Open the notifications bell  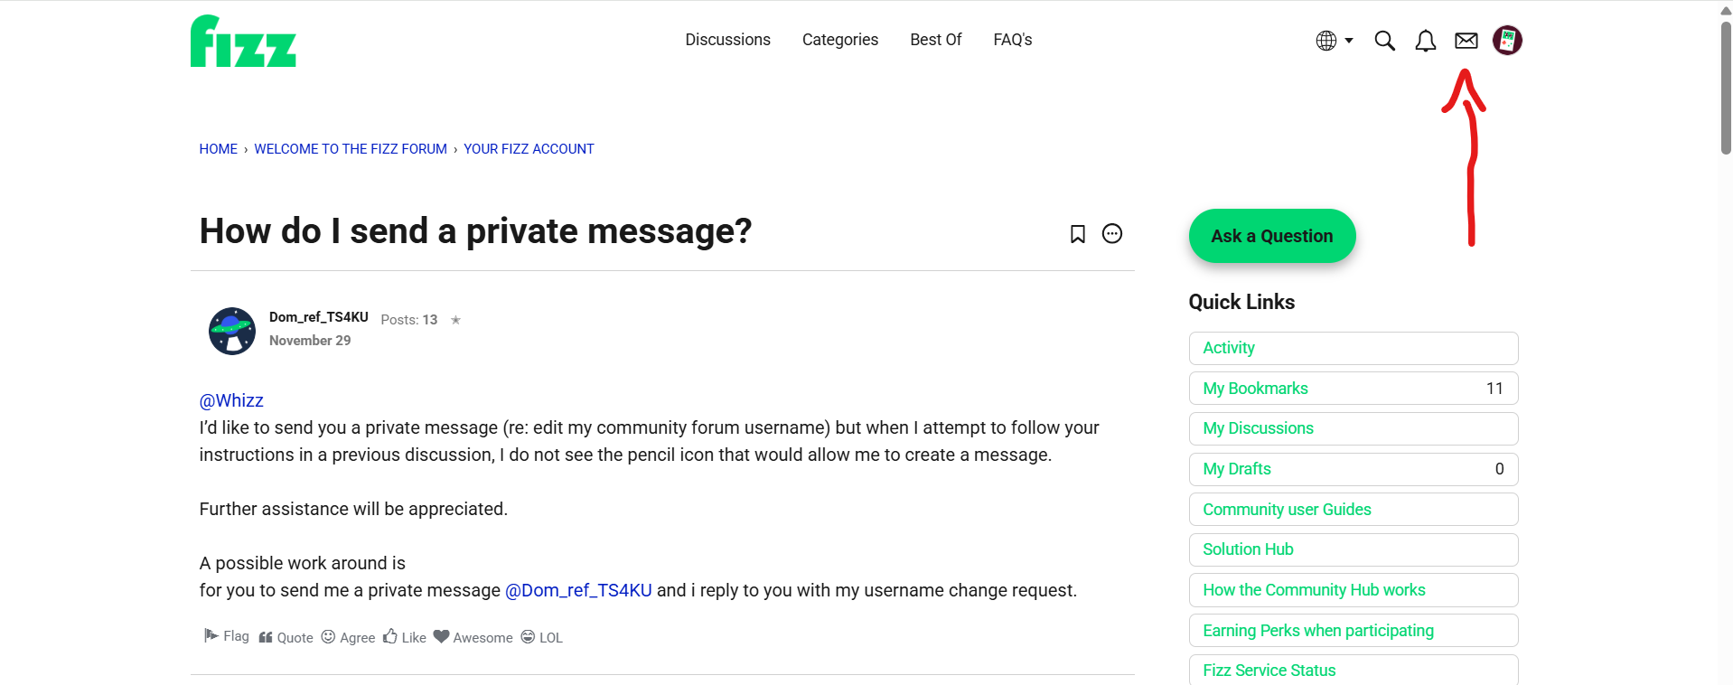[x=1425, y=41]
